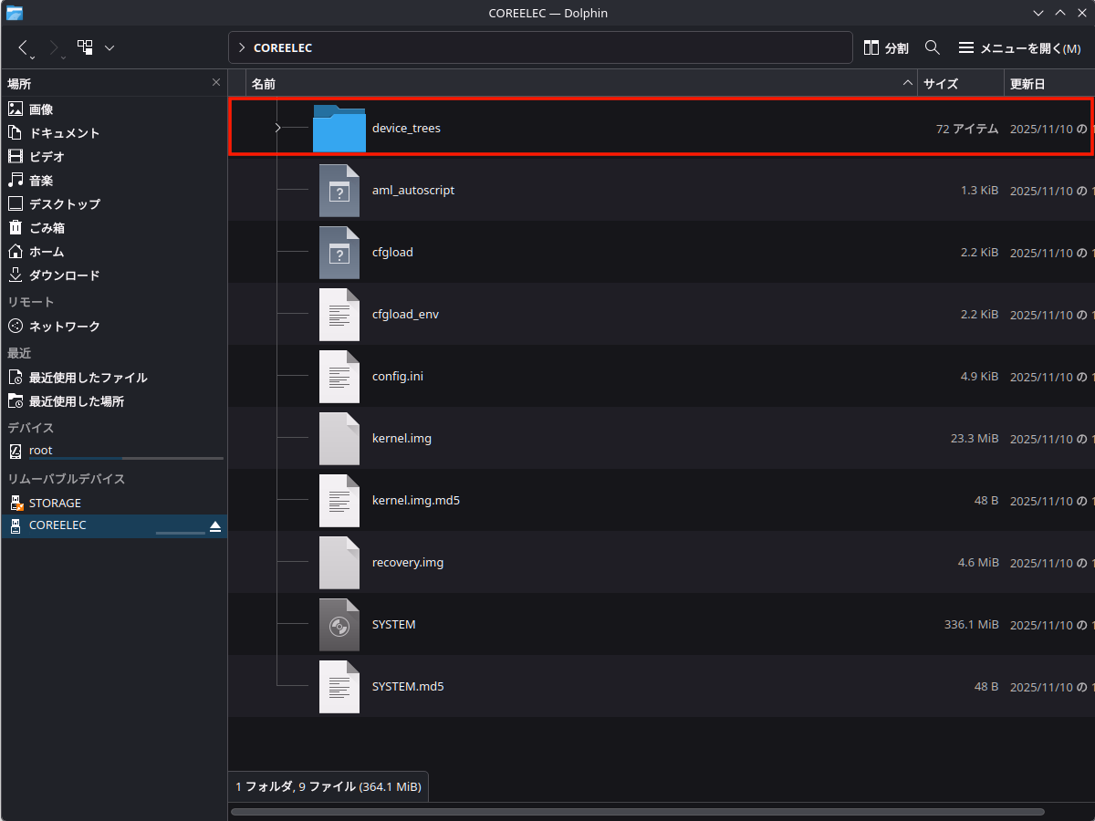Eject the COREELEC device

[215, 526]
